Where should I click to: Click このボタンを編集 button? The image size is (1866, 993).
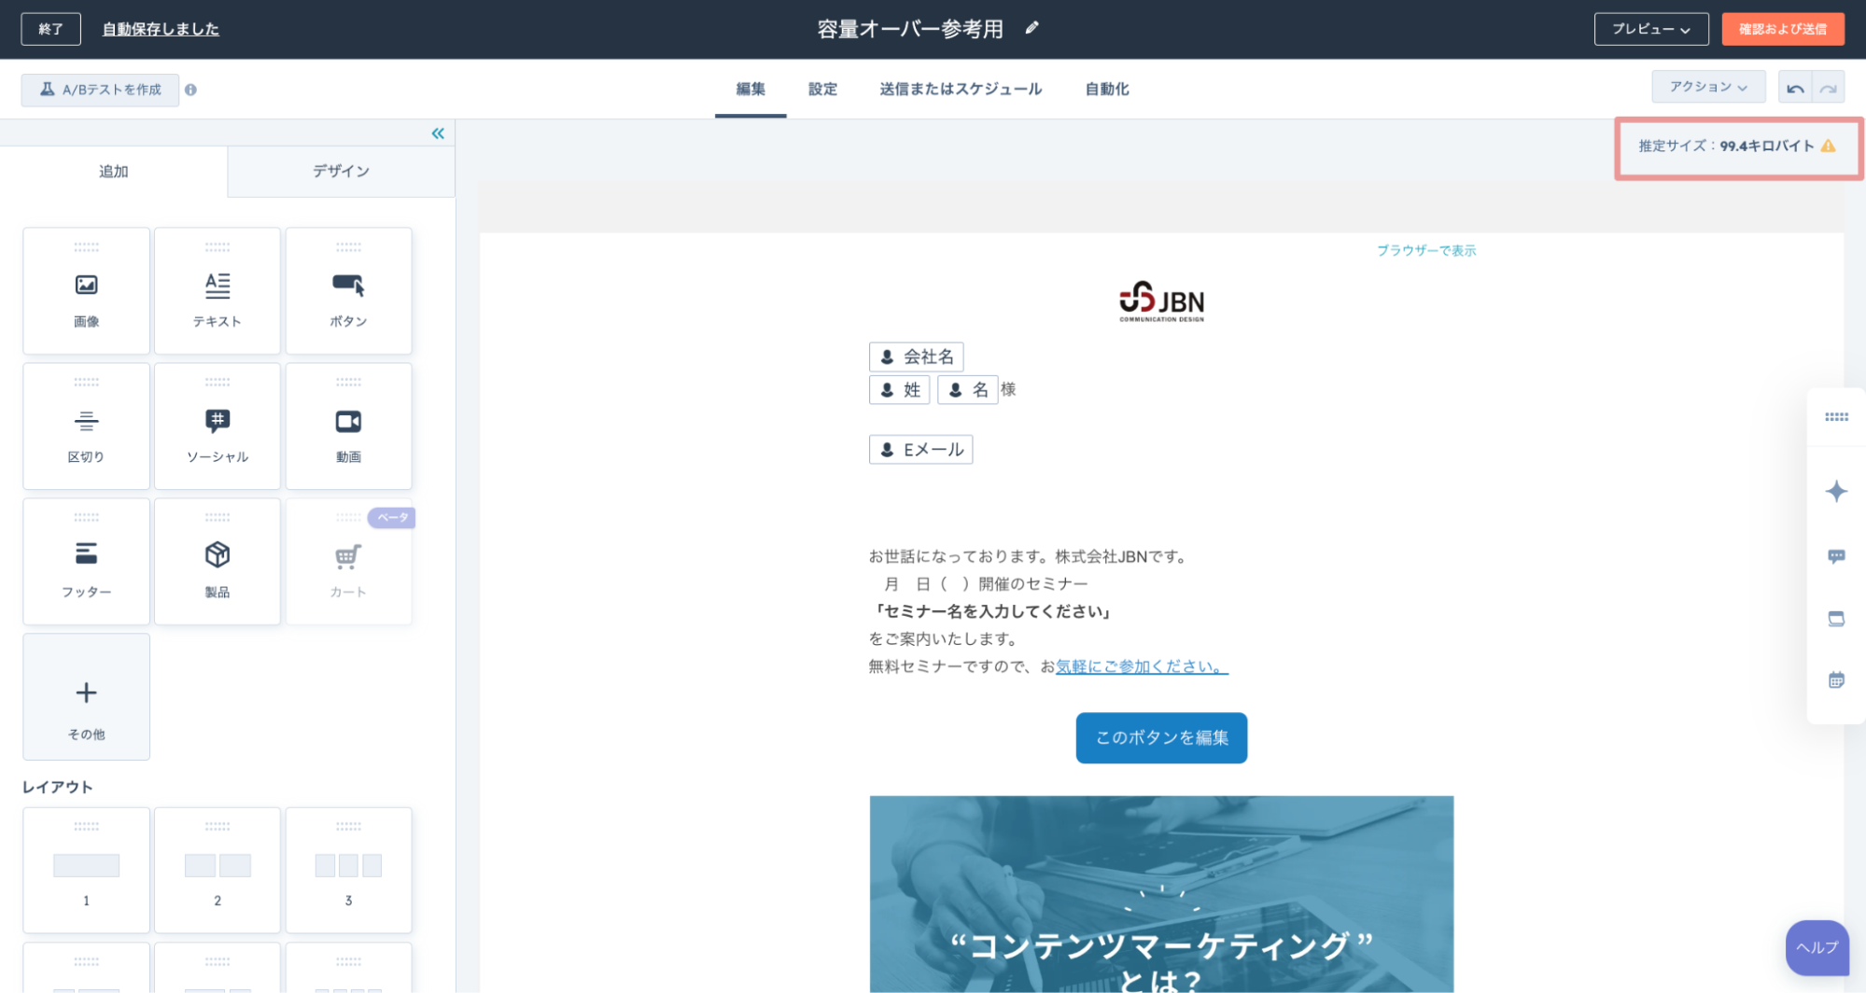coord(1161,737)
